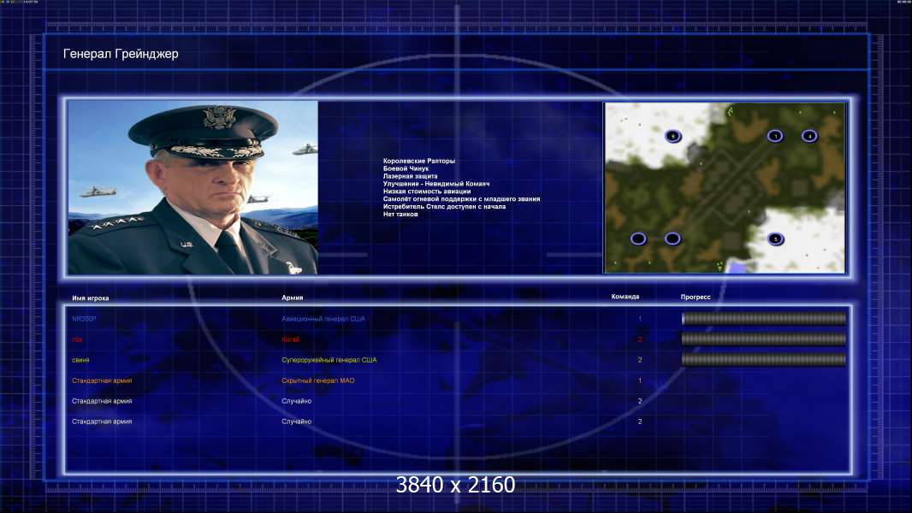Click the '3840 x 2160' resolution text

[x=455, y=485]
